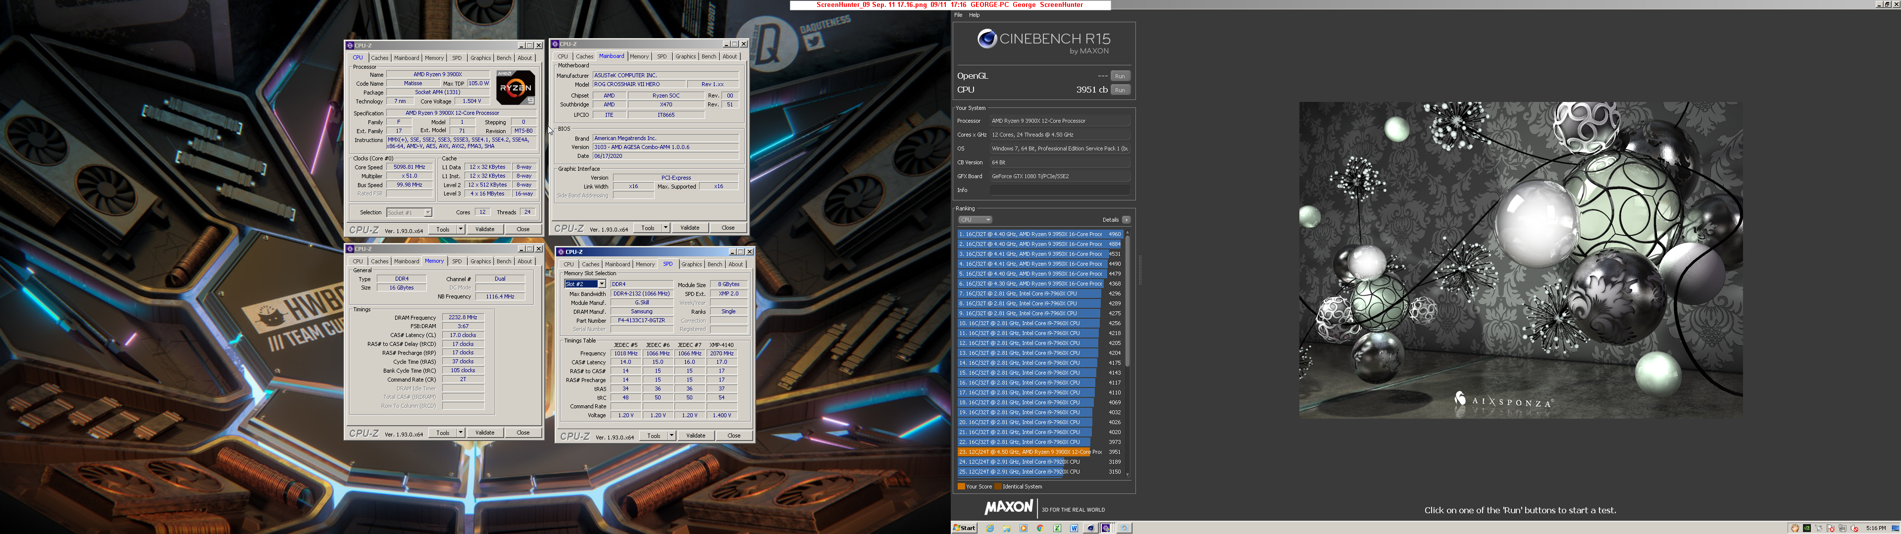Viewport: 1901px width, 534px height.
Task: Switch to Caches tab in CPU window
Action: (x=379, y=57)
